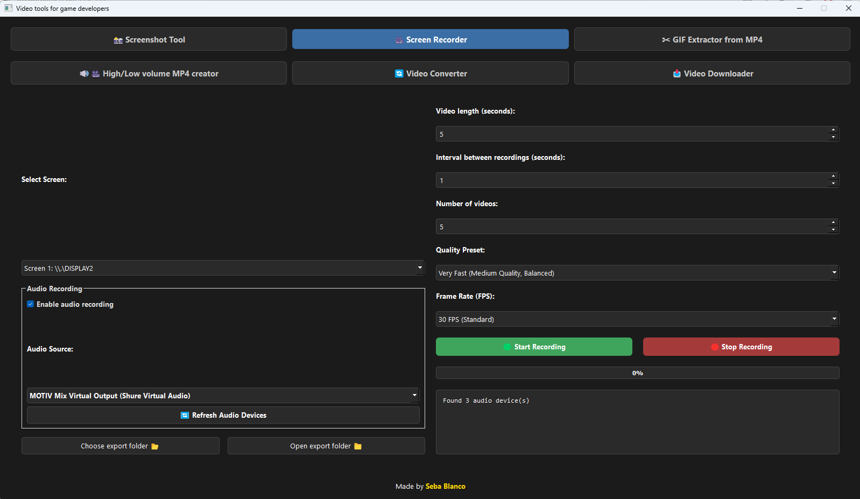Viewport: 860px width, 499px height.
Task: Click 'Interval between recordings (seconds):' label
Action: pyautogui.click(x=501, y=157)
